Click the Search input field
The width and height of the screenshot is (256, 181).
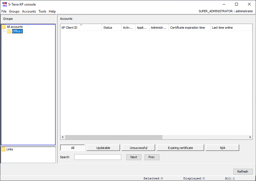click(x=97, y=157)
